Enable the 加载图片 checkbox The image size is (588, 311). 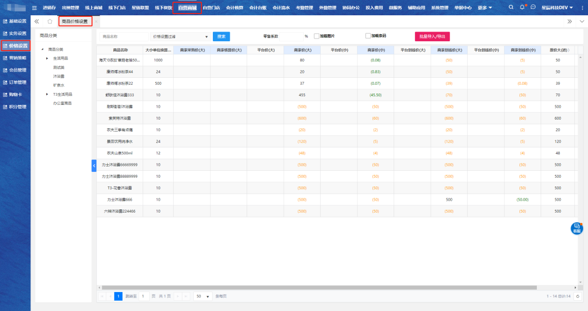316,36
